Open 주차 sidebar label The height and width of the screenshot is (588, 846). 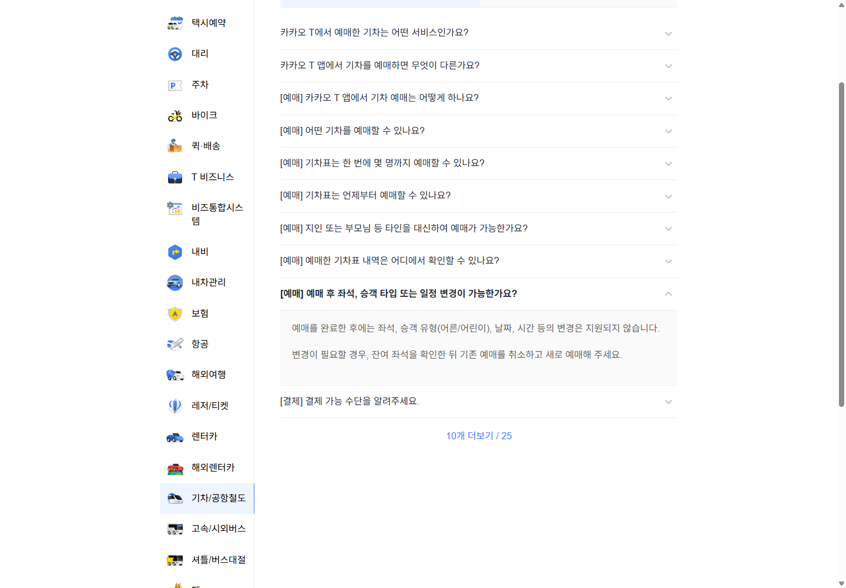point(200,85)
